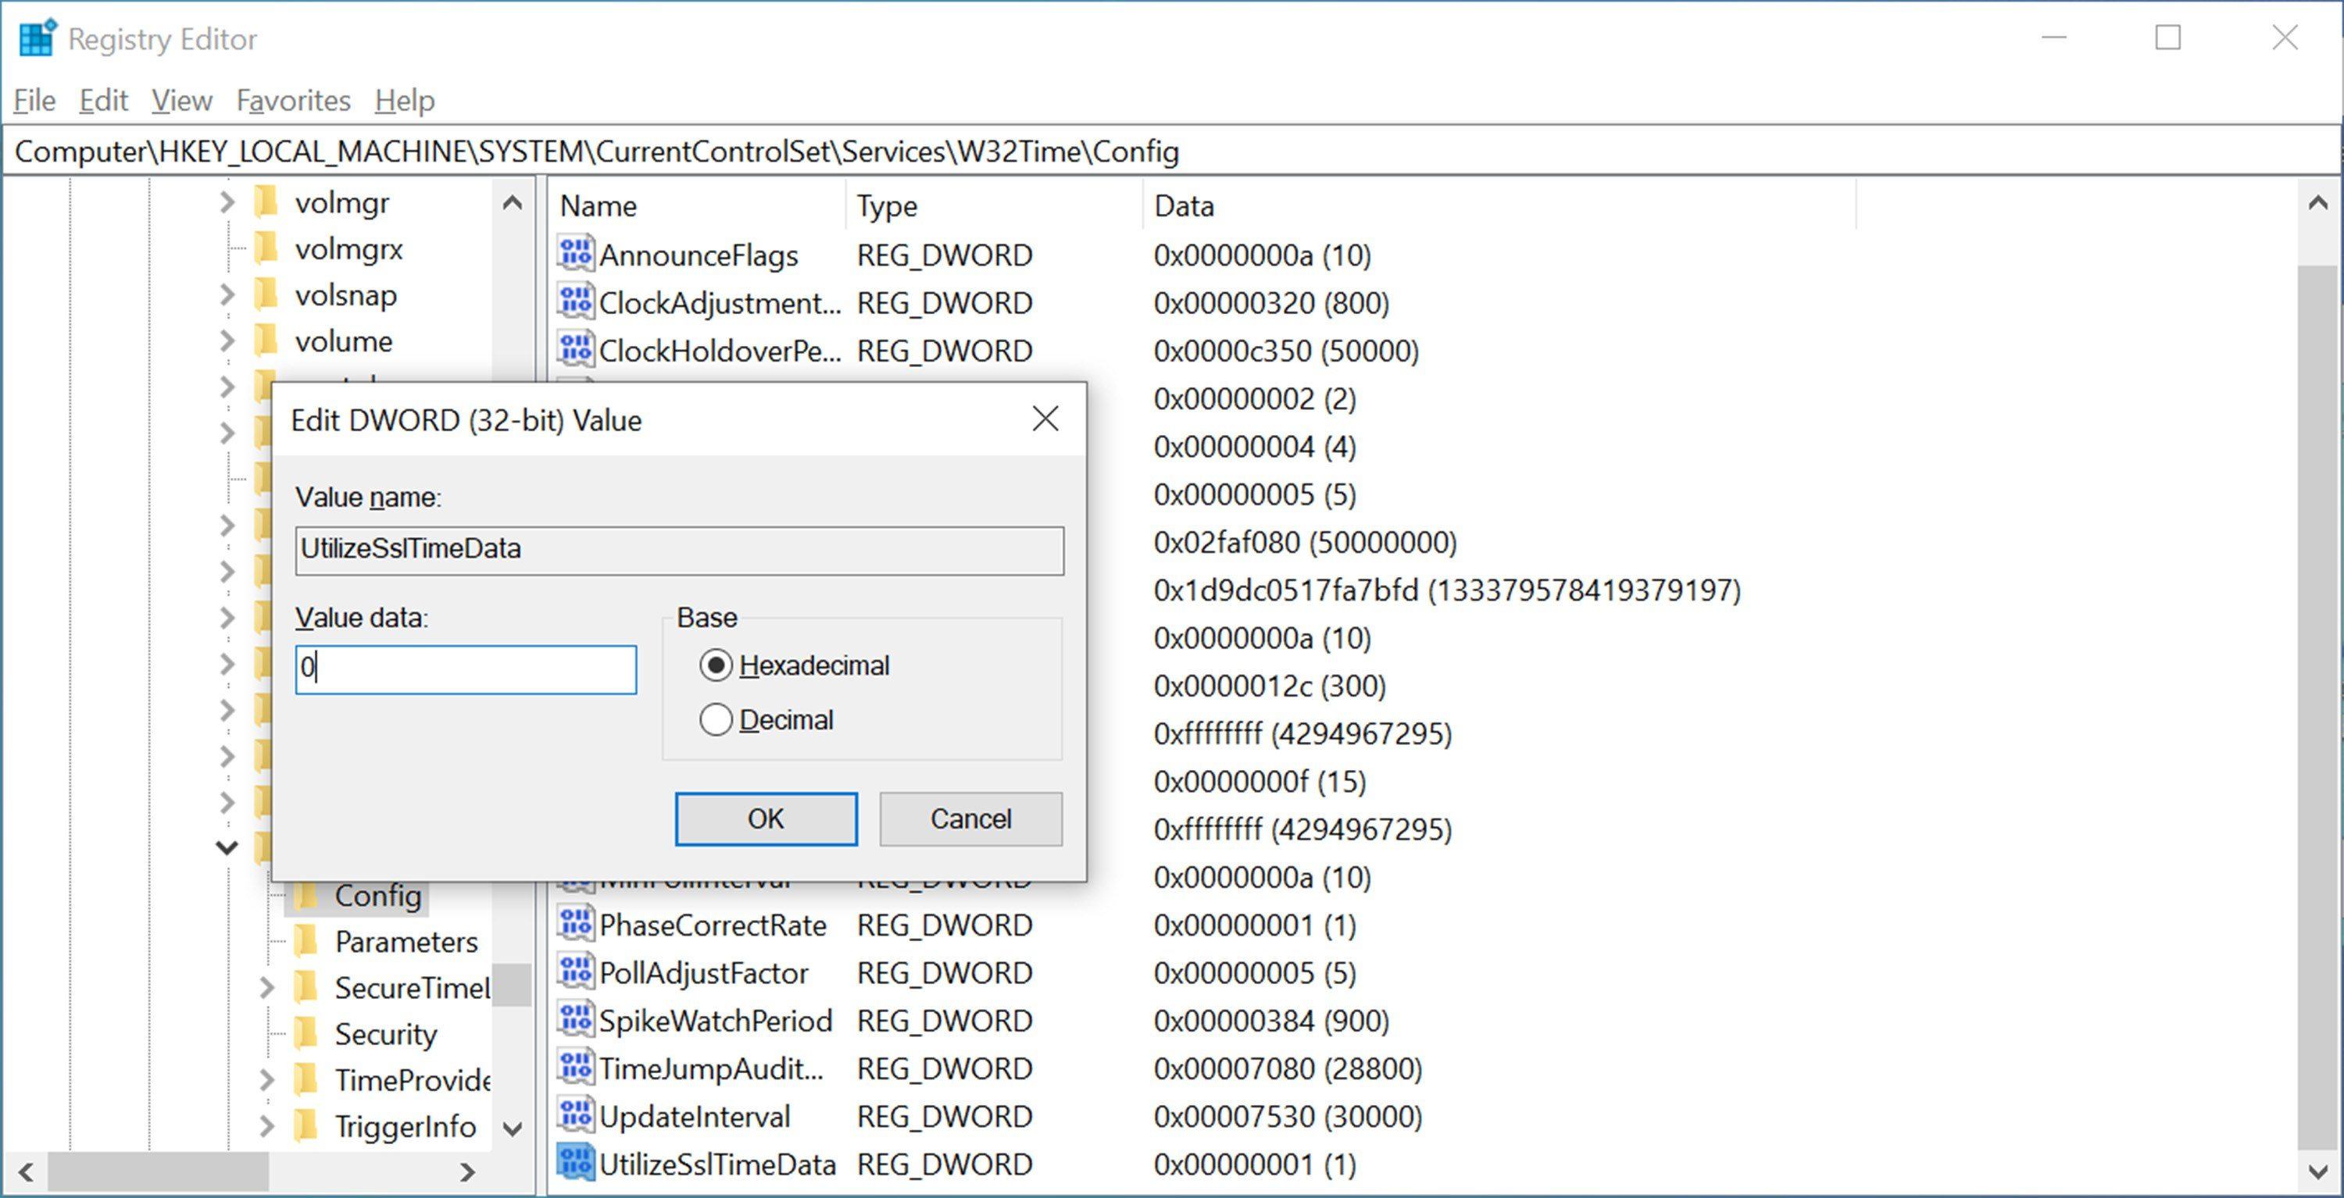This screenshot has width=2344, height=1198.
Task: Click the volume folder icon
Action: [x=266, y=341]
